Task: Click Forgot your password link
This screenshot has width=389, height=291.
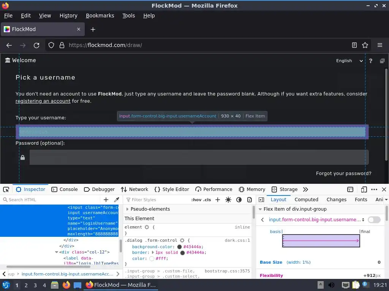Action: [343, 174]
